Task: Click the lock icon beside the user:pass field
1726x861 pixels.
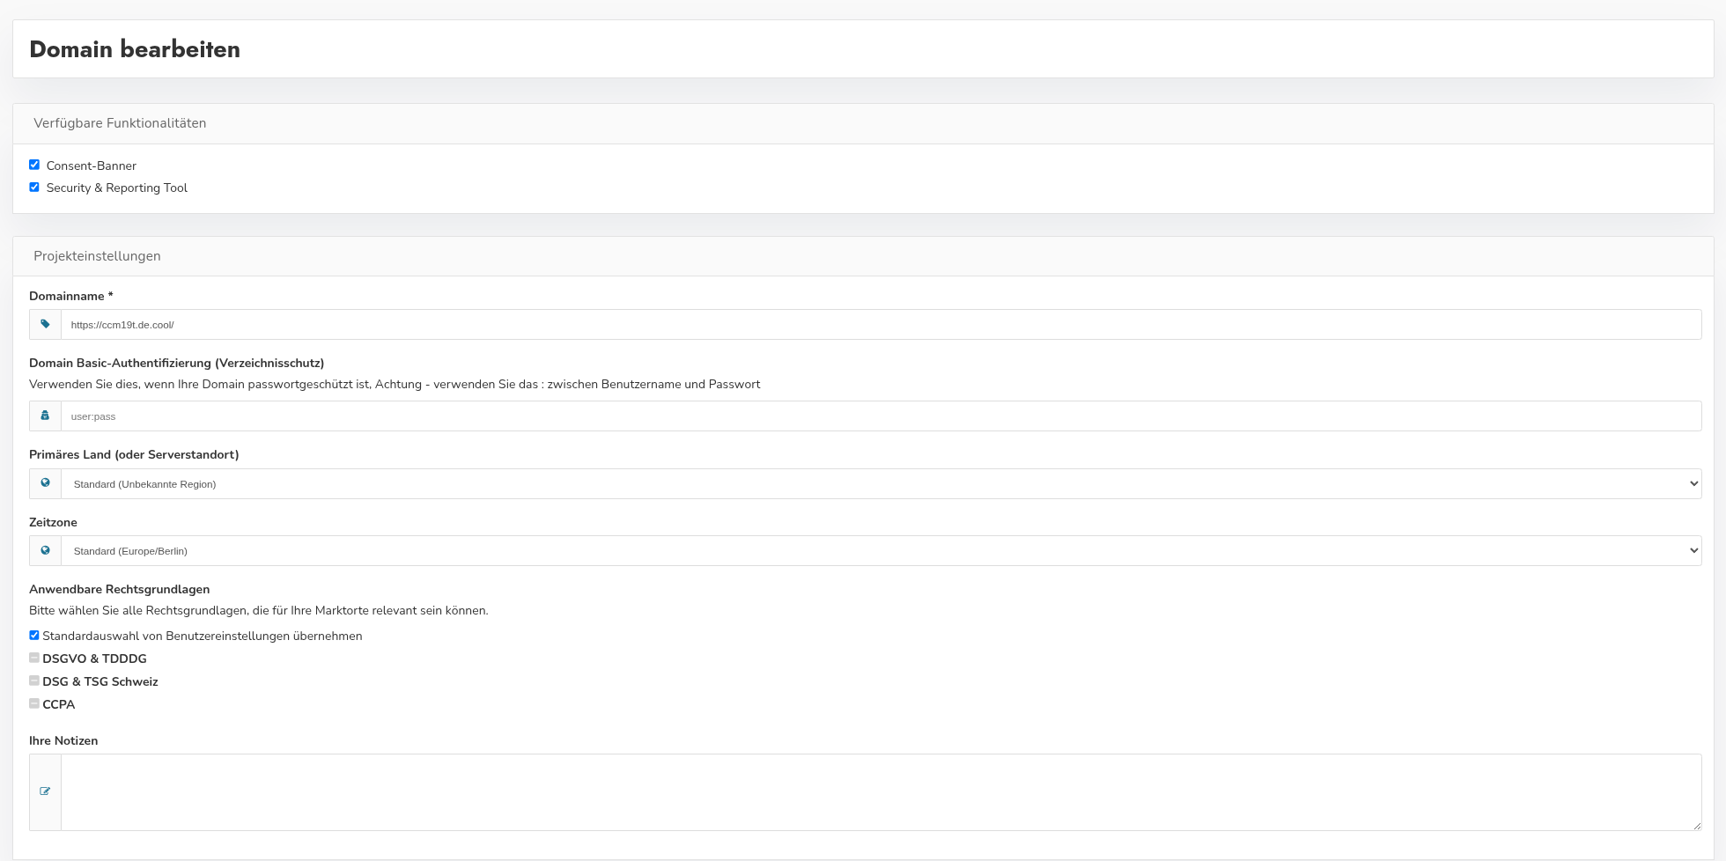Action: [x=45, y=416]
